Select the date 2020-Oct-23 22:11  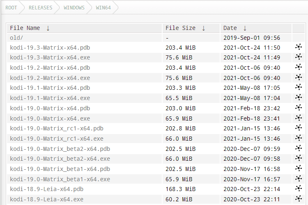252,199
